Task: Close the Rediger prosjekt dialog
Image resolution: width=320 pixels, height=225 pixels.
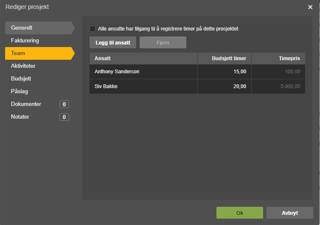Action: click(x=310, y=7)
